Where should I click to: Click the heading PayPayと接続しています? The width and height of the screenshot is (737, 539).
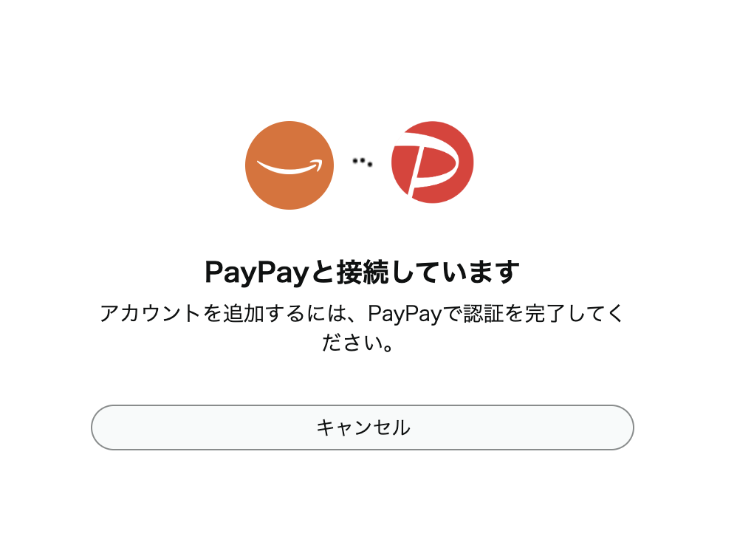[363, 272]
